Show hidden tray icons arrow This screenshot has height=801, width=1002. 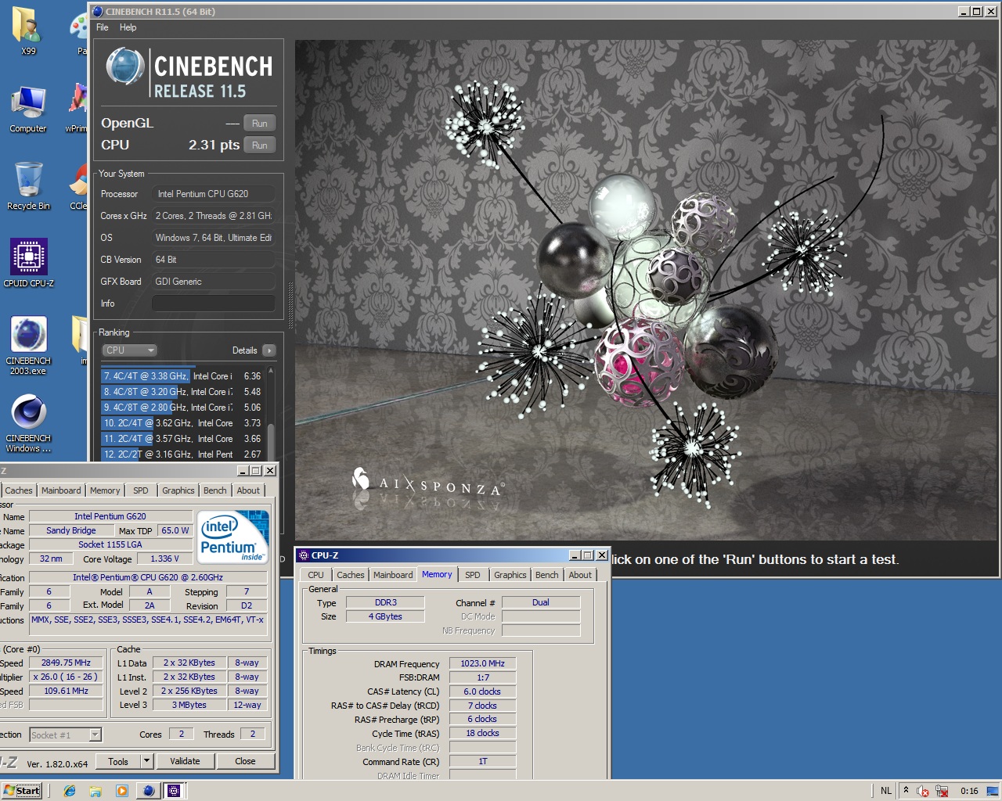906,790
